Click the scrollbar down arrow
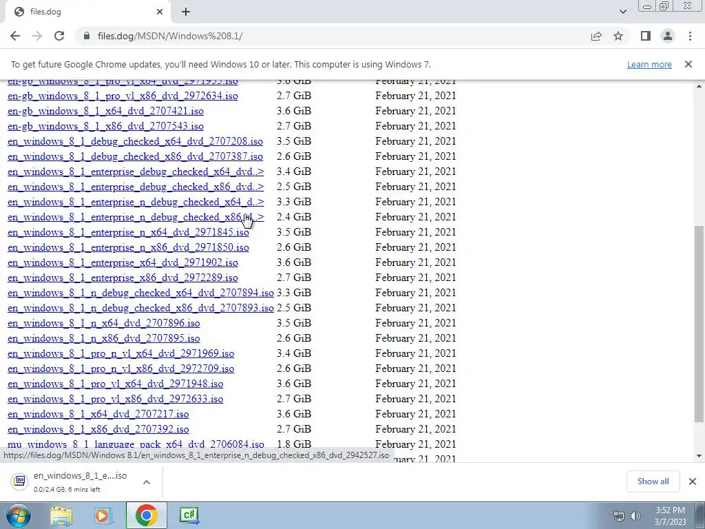The width and height of the screenshot is (705, 529). pos(699,456)
